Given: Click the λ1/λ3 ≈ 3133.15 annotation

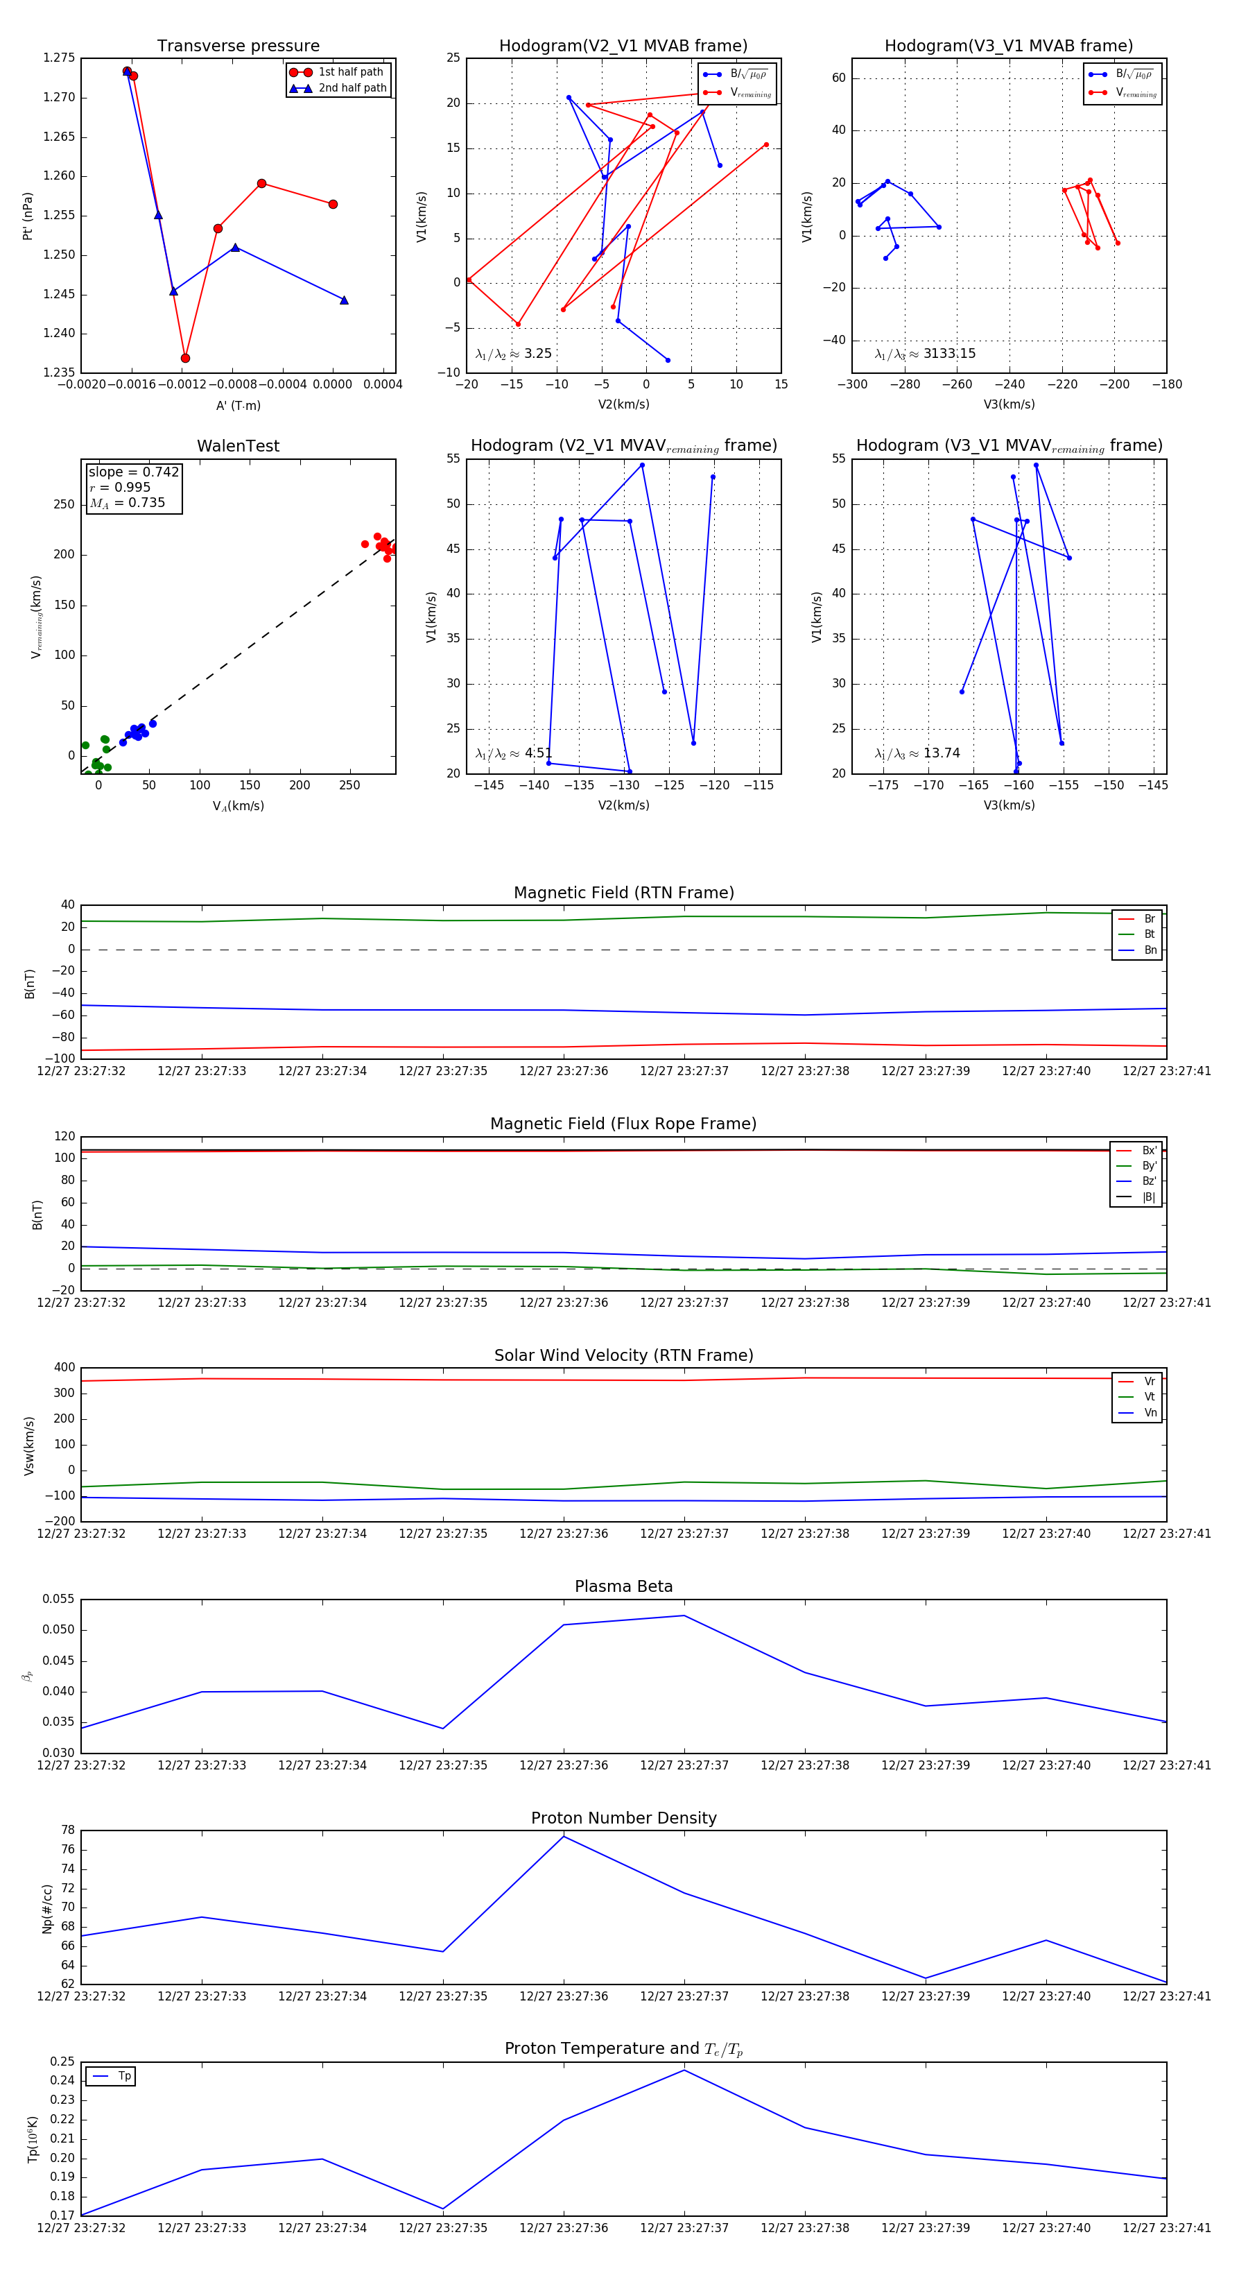Looking at the screenshot, I should (925, 354).
